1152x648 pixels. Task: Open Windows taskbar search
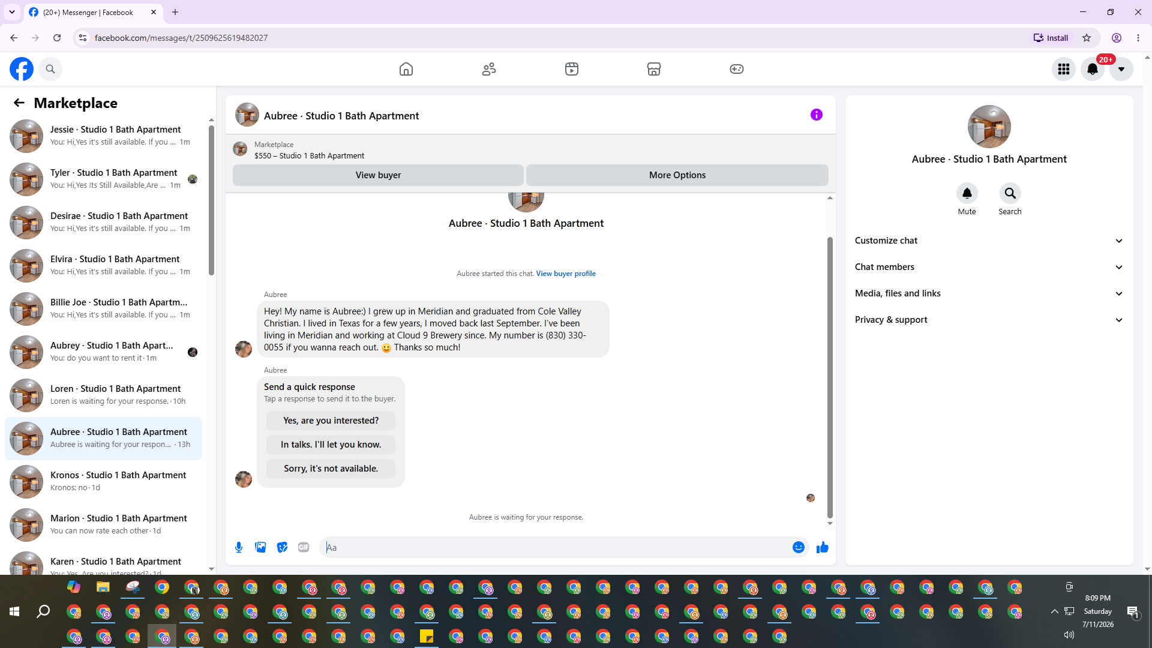[x=43, y=611]
